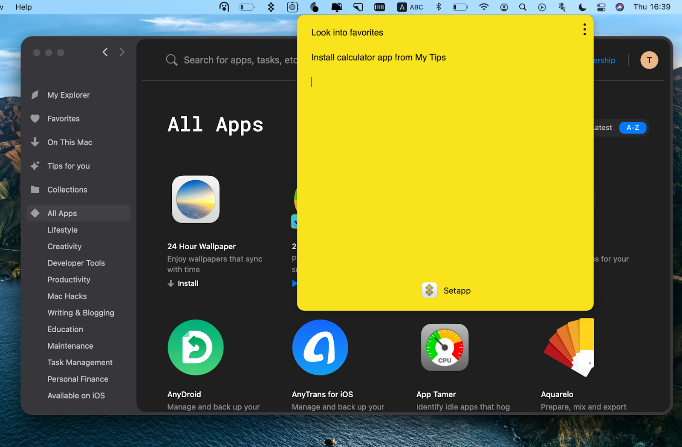Click the Collections folder icon

(35, 190)
